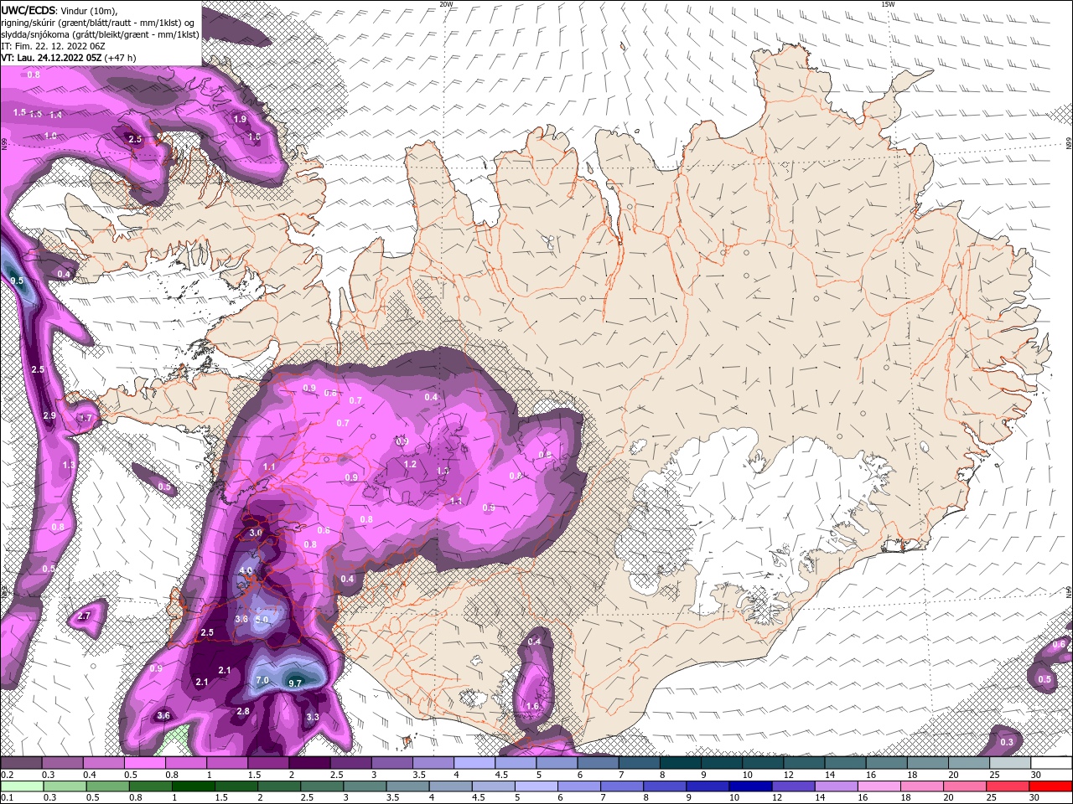Click the 1.7 precipitation label
1073x804 pixels.
86,418
